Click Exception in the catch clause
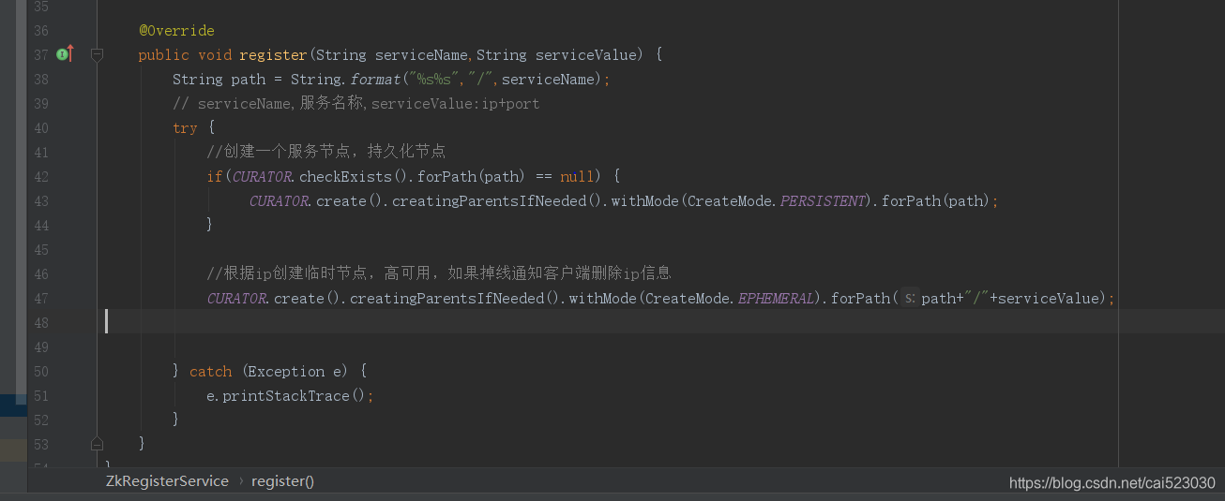Screen dimensions: 1225x501 pyautogui.click(x=286, y=372)
